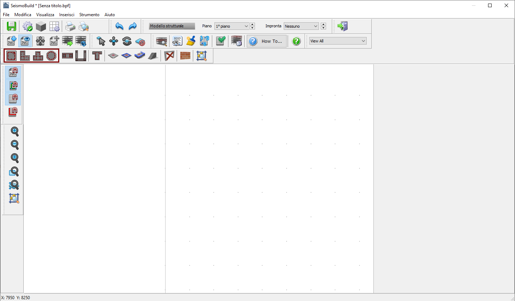Click the How To... button
This screenshot has width=515, height=301.
coord(267,41)
